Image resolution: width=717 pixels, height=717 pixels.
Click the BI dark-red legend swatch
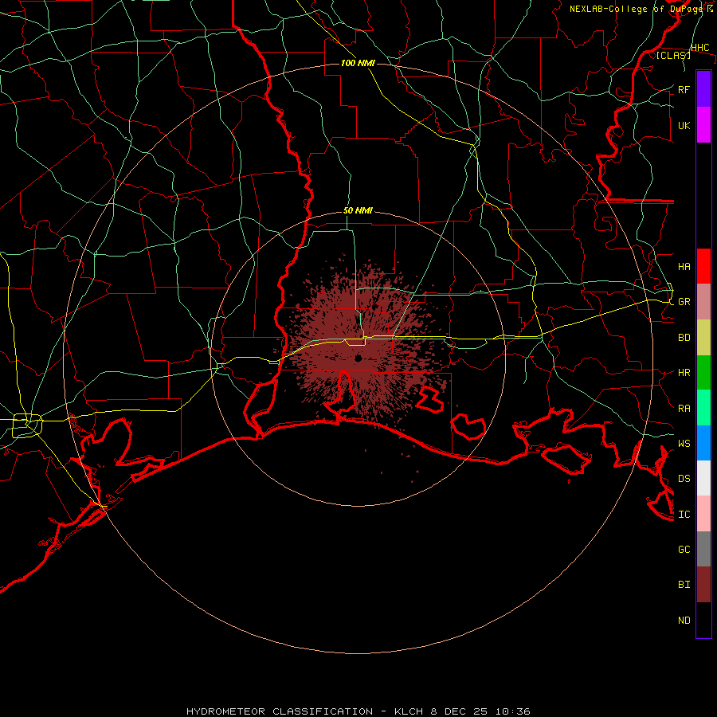(703, 585)
